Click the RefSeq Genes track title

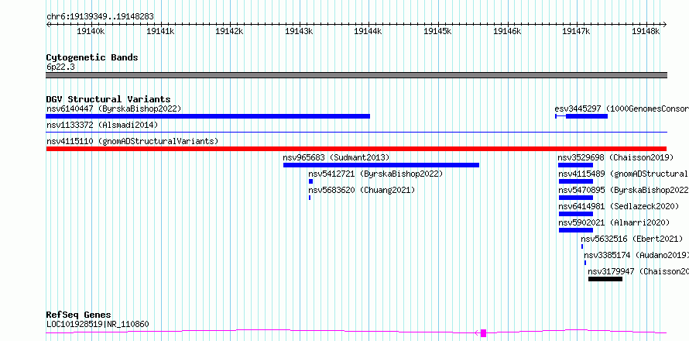(x=79, y=315)
